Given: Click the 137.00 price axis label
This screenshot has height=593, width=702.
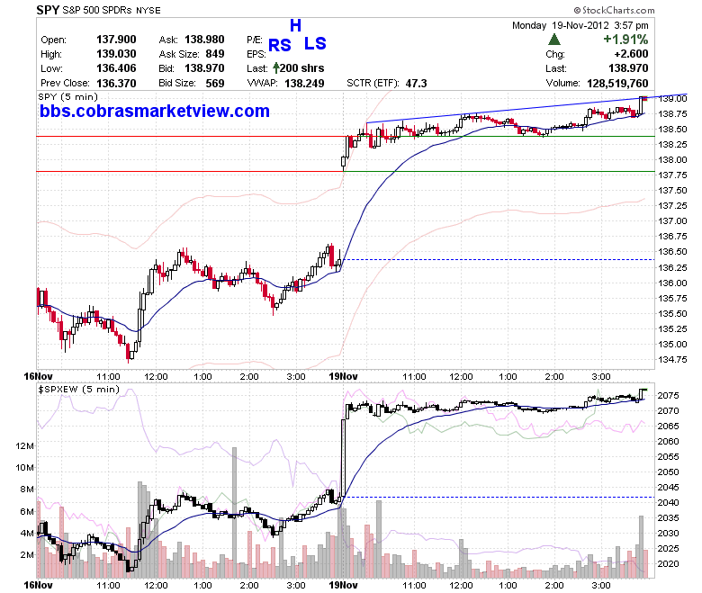Looking at the screenshot, I should pyautogui.click(x=672, y=221).
